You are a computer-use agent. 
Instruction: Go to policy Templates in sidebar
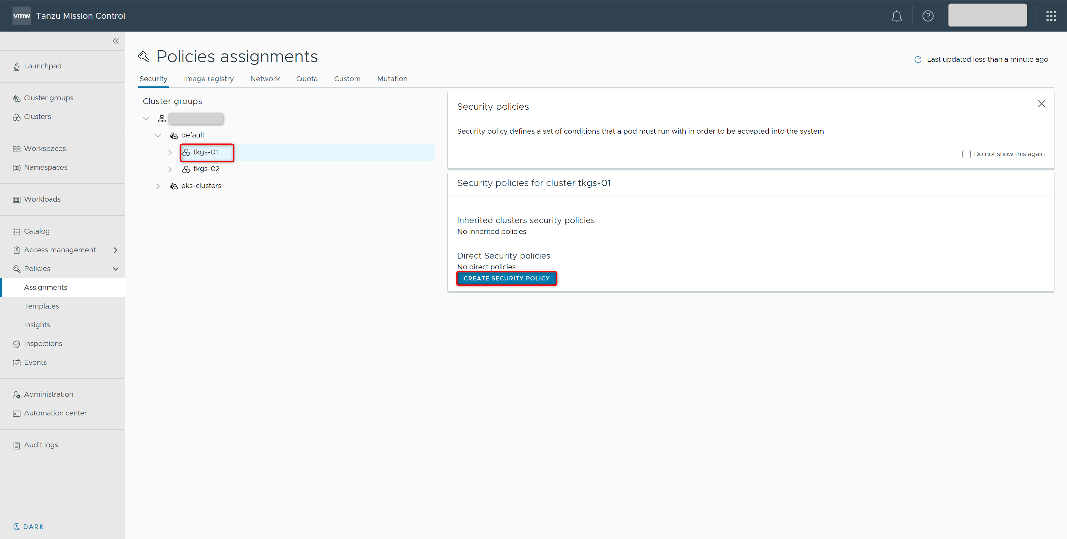click(41, 306)
